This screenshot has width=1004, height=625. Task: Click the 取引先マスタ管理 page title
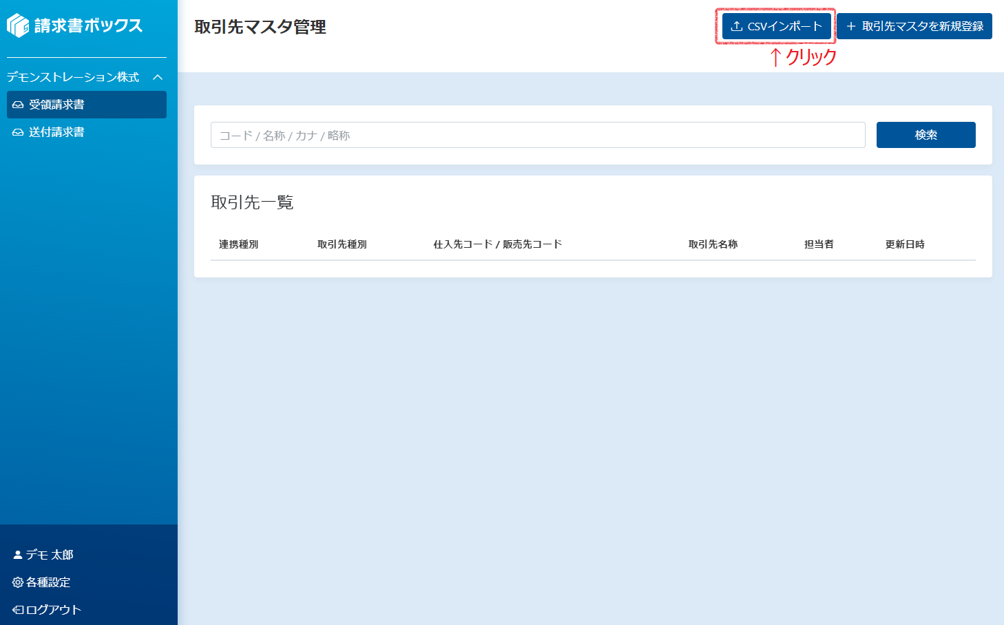[x=260, y=27]
